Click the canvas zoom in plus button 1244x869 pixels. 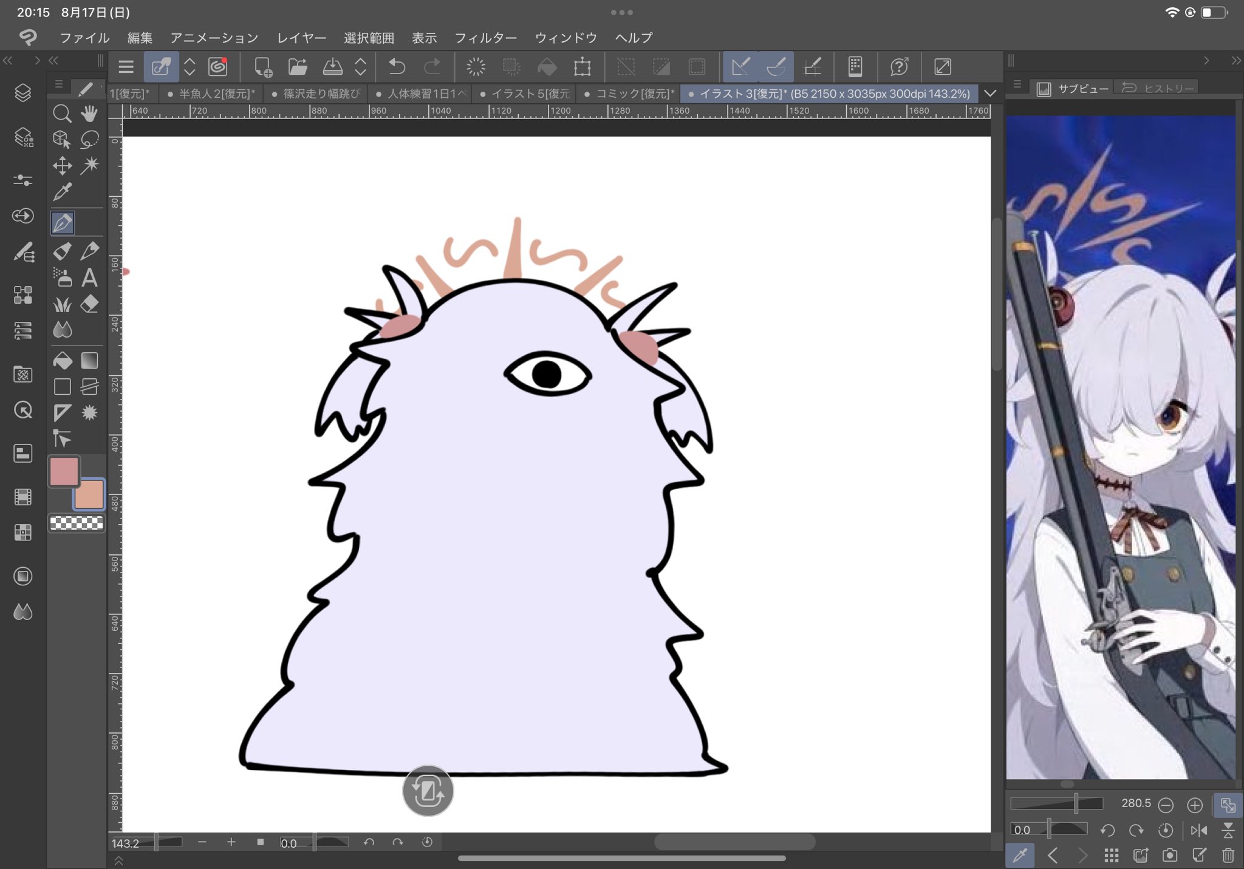point(231,842)
